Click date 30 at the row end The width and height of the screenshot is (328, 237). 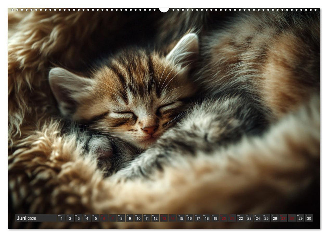pyautogui.click(x=309, y=218)
